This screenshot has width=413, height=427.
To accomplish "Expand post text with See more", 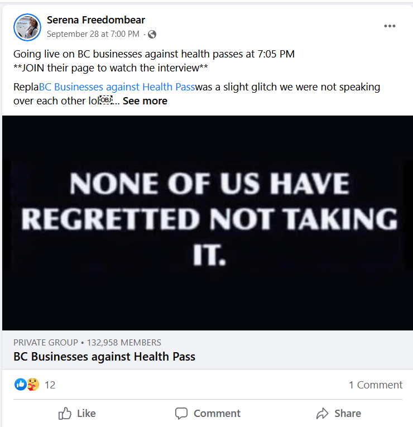I will pos(145,101).
